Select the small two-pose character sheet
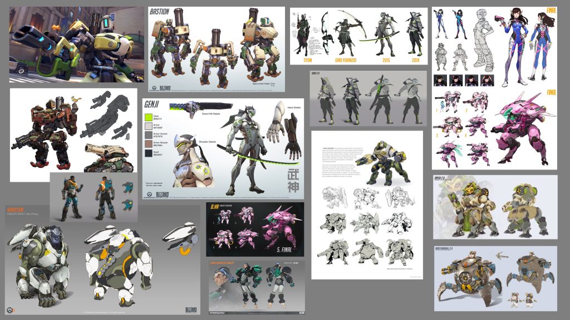The height and width of the screenshot is (320, 570). pyautogui.click(x=94, y=197)
